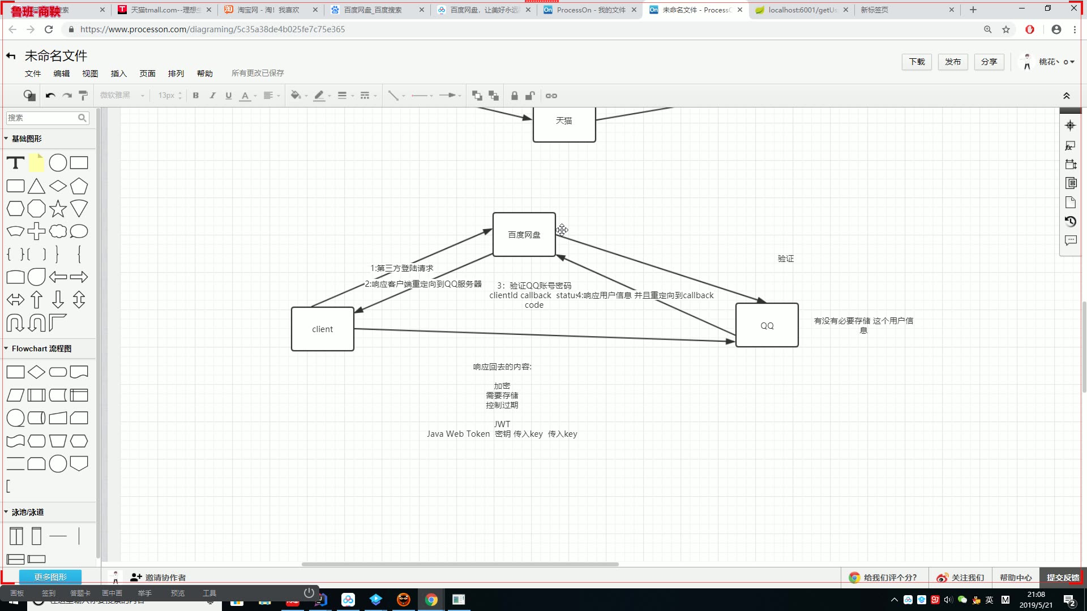Click 帮助中心 link
The image size is (1087, 611).
(x=1016, y=578)
